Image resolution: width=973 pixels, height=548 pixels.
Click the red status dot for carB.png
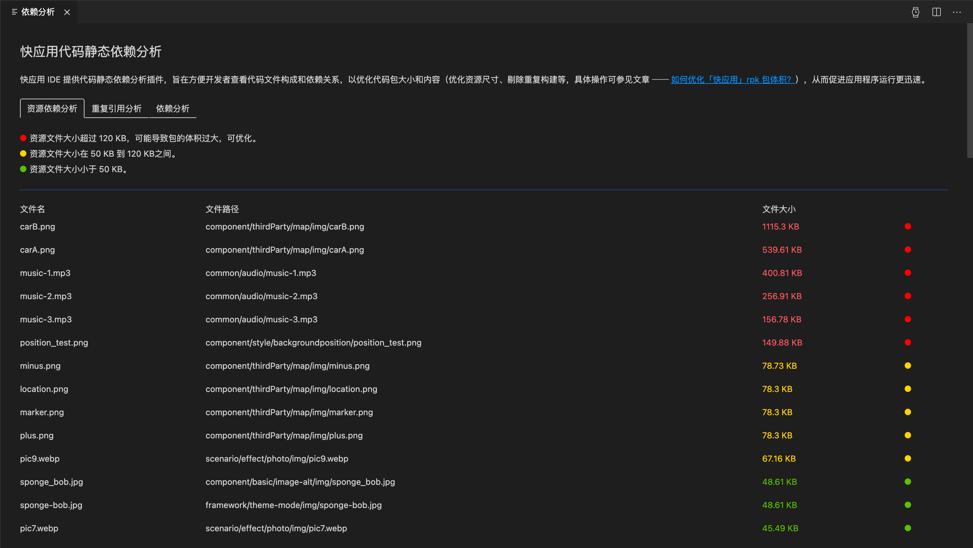click(908, 227)
